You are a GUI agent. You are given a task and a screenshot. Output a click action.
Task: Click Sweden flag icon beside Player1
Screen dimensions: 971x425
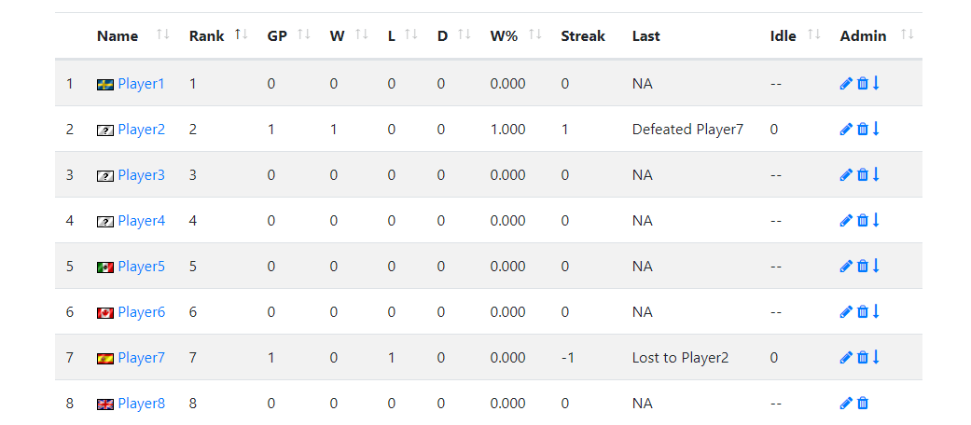105,84
